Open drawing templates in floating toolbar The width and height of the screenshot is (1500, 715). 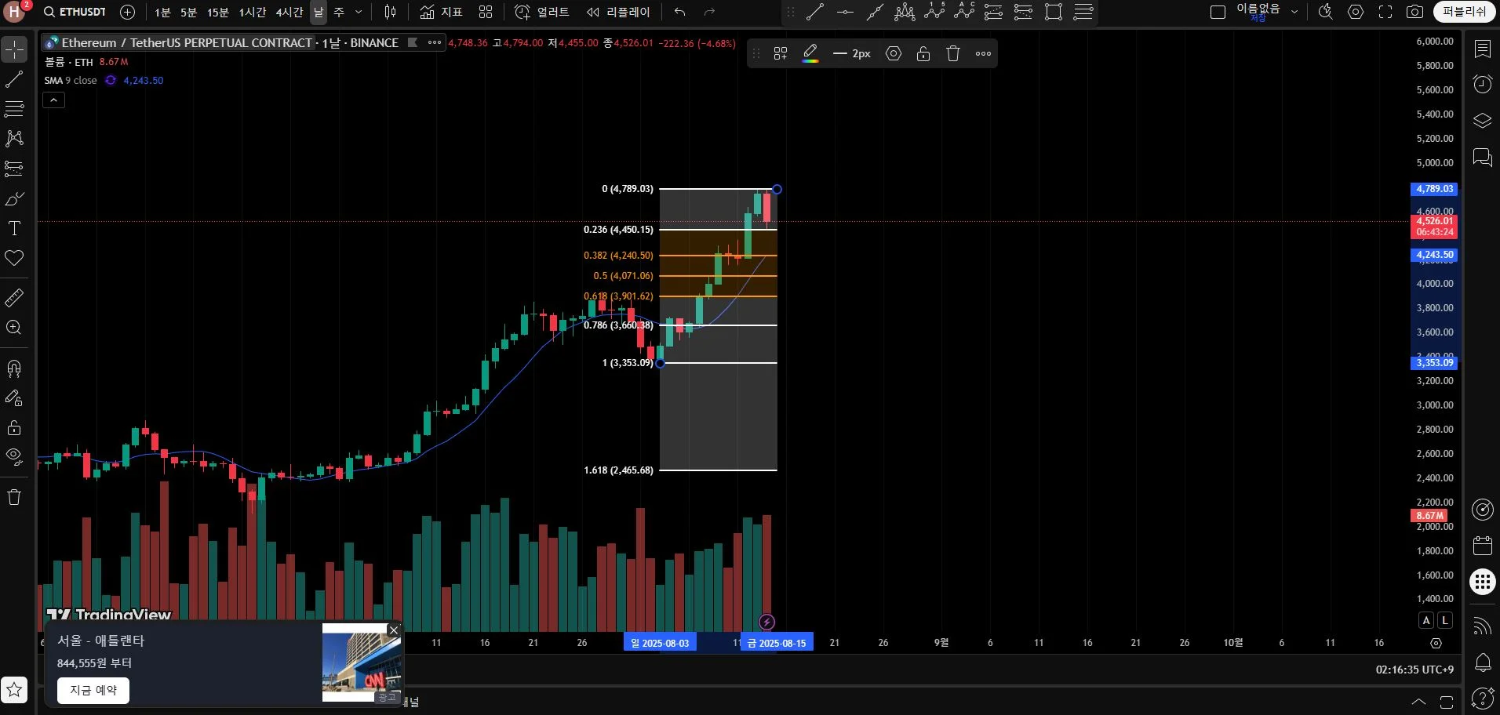(x=781, y=53)
